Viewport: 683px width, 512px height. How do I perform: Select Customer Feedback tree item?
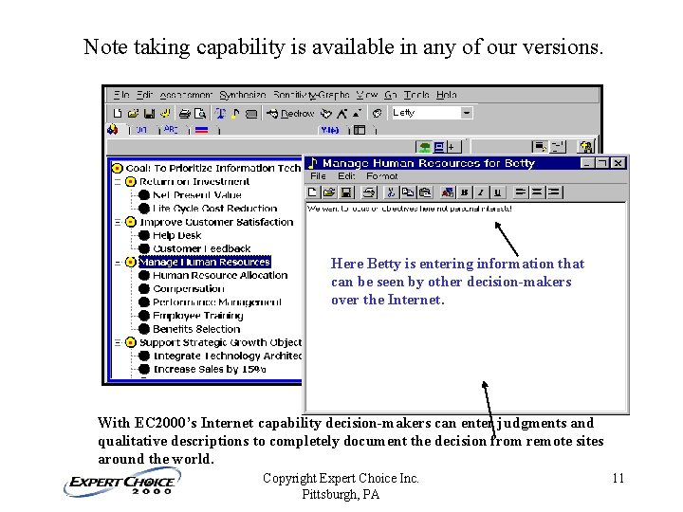tap(201, 248)
